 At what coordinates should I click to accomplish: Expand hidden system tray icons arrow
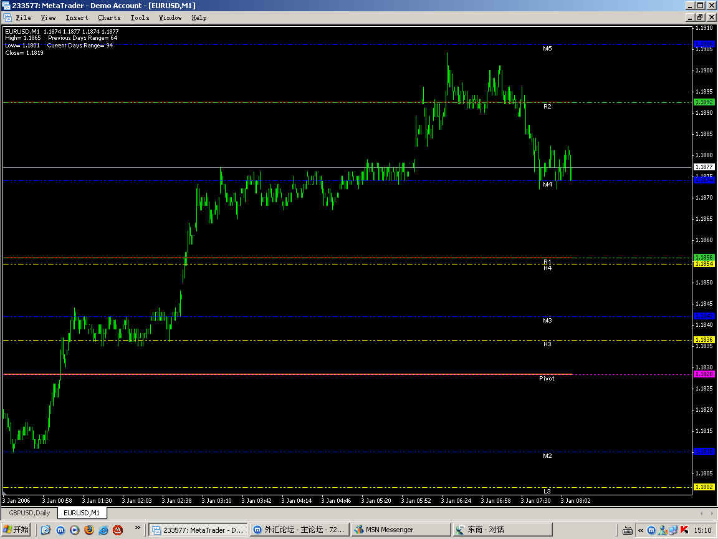point(640,530)
